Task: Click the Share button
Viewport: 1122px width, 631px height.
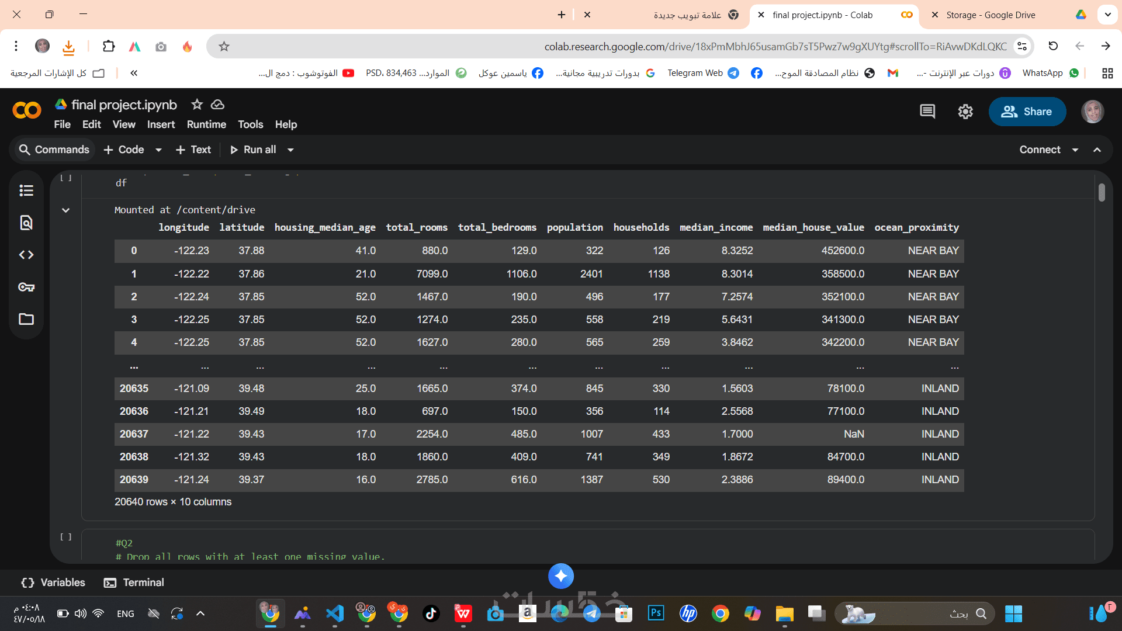Action: (x=1027, y=112)
